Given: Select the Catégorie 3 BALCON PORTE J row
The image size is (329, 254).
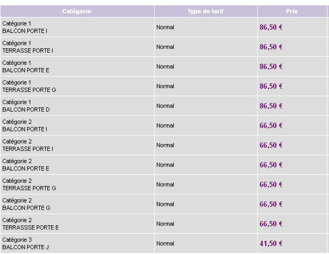Looking at the screenshot, I should pyautogui.click(x=164, y=243).
